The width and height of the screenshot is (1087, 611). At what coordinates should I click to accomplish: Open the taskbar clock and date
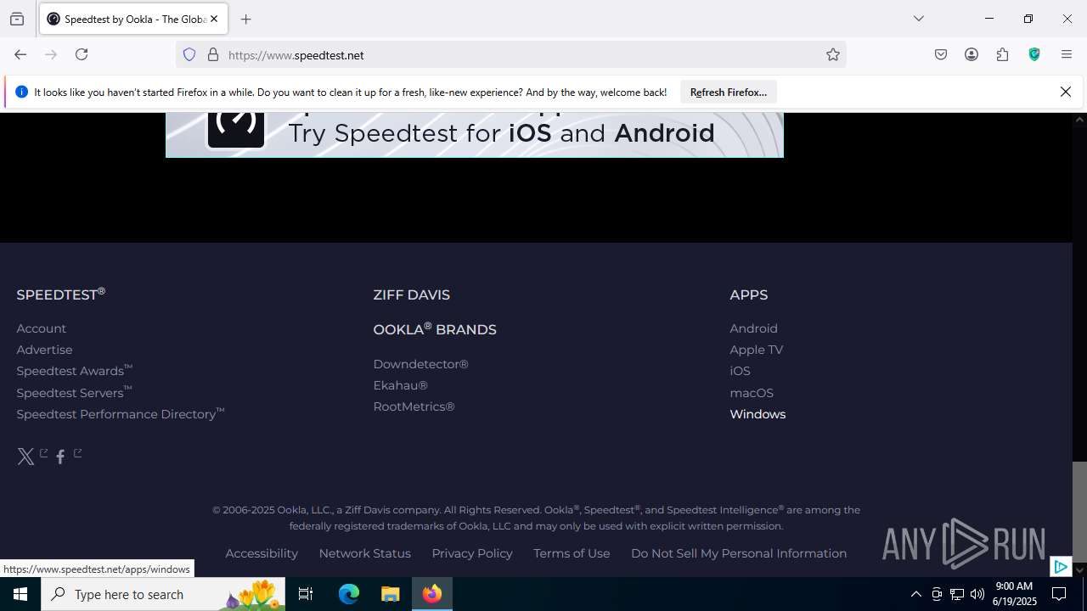point(1015,594)
